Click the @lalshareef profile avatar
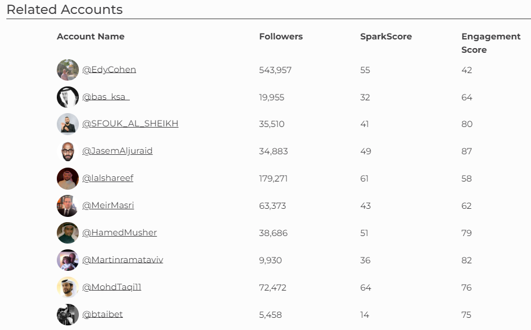Viewport: 531px width, 330px height. [x=68, y=179]
